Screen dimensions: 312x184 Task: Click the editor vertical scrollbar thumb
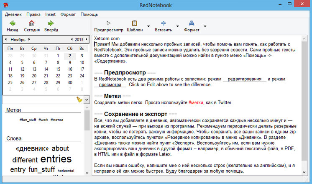(304, 101)
